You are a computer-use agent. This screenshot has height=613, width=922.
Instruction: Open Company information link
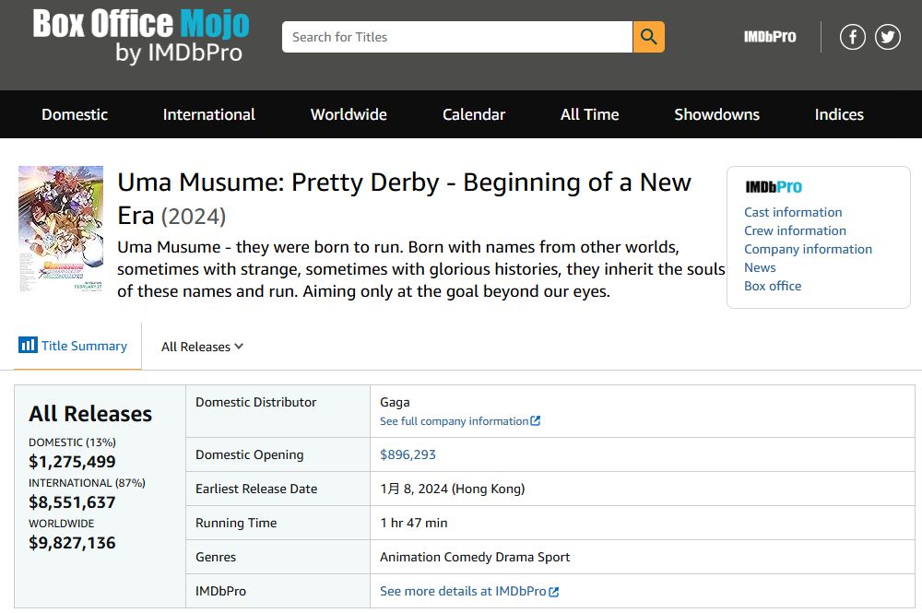[808, 249]
